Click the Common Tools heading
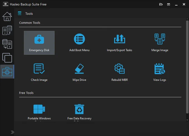Viewport: 189px width, 136px height. point(30,23)
